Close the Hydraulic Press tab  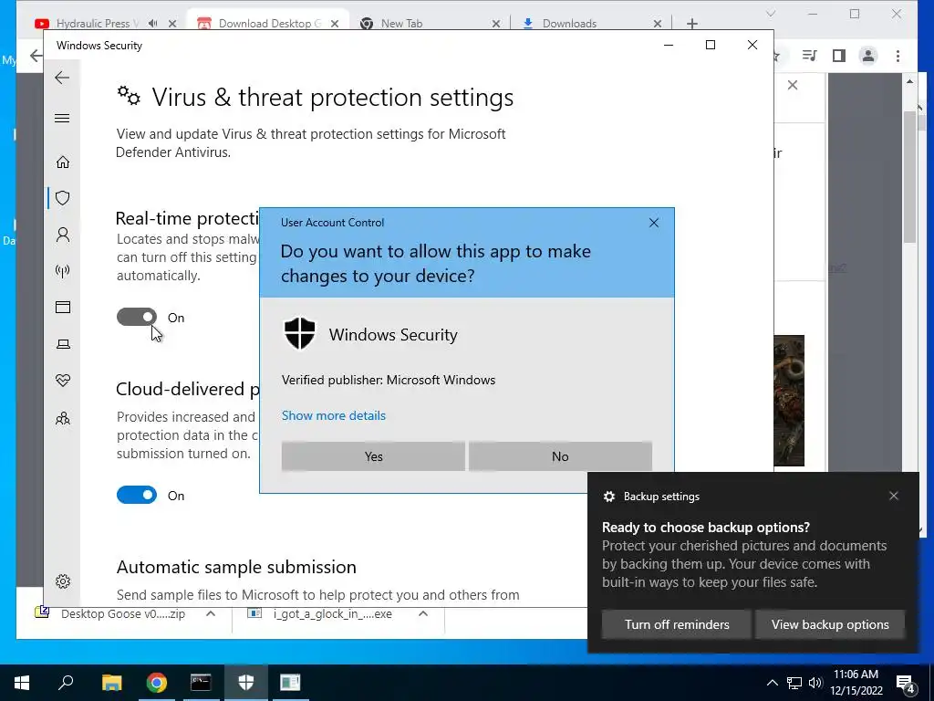tap(172, 23)
